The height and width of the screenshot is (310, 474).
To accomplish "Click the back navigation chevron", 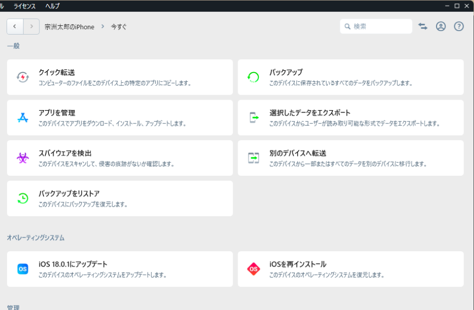I will (x=14, y=26).
